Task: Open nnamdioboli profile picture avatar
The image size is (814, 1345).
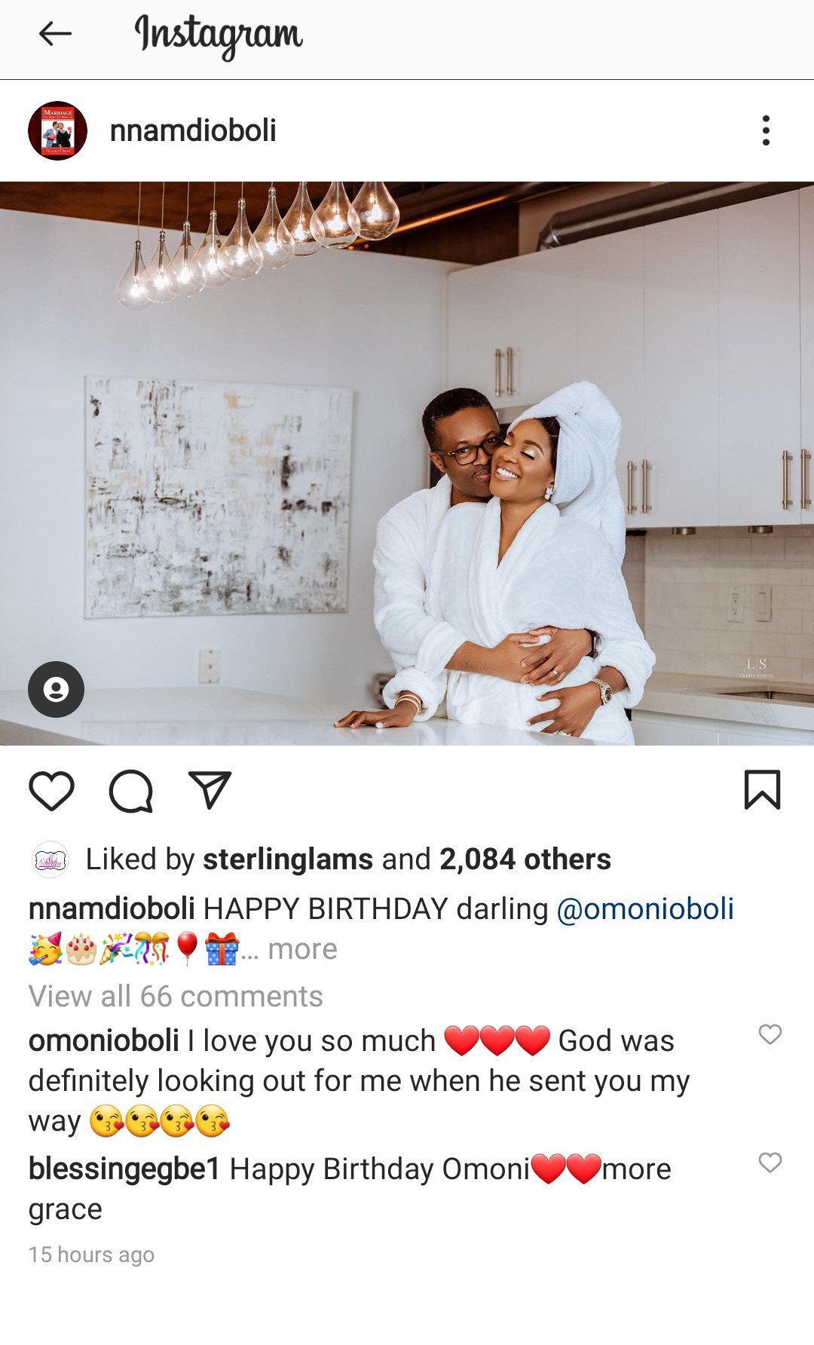Action: point(57,130)
